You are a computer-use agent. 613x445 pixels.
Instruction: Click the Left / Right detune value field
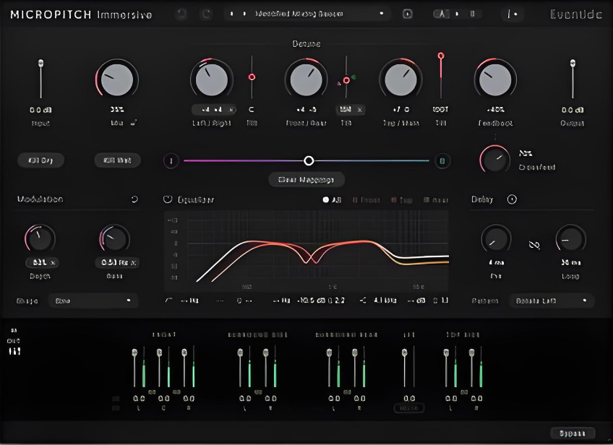tap(214, 110)
